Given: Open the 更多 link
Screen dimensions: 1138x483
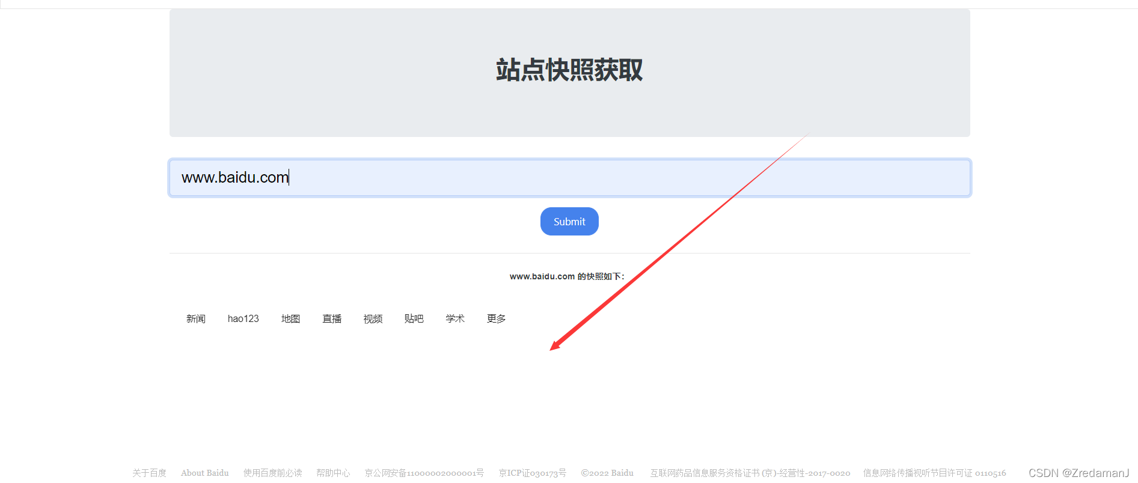Looking at the screenshot, I should (497, 318).
